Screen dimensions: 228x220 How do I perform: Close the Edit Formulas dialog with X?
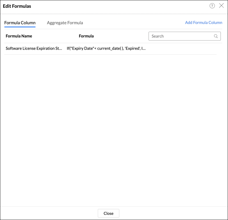click(221, 6)
